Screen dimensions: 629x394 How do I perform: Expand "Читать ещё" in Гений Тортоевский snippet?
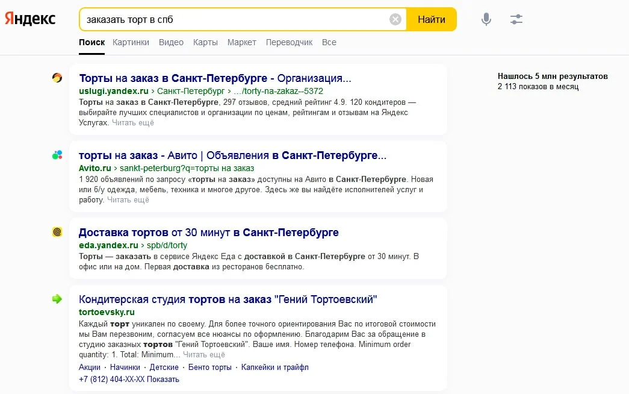click(x=203, y=355)
